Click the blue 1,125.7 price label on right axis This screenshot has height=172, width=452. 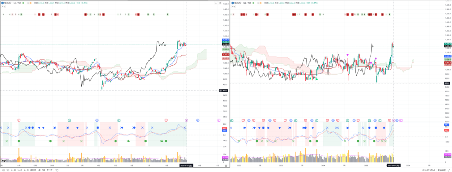(x=448, y=56)
